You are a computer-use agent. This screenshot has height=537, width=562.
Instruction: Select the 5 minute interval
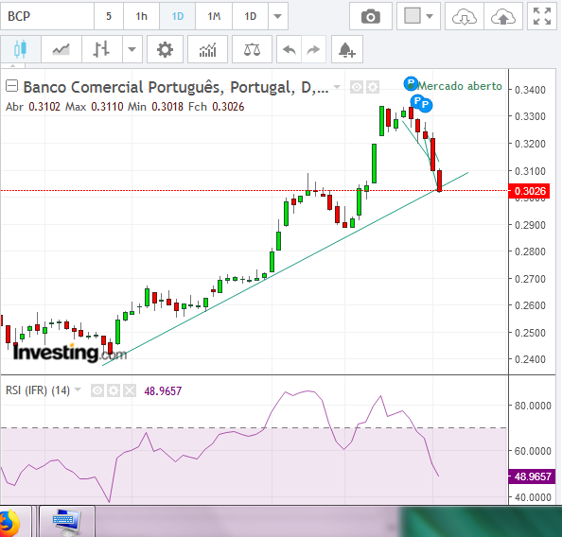[x=109, y=16]
